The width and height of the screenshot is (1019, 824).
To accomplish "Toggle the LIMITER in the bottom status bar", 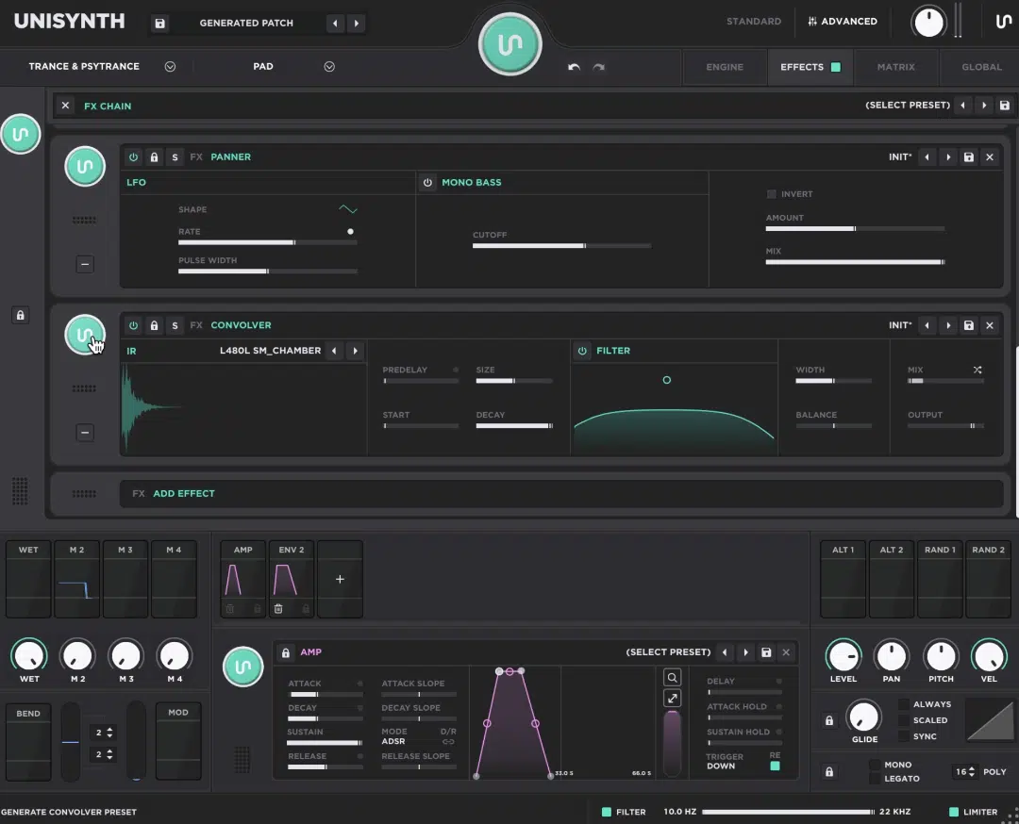I will 956,811.
